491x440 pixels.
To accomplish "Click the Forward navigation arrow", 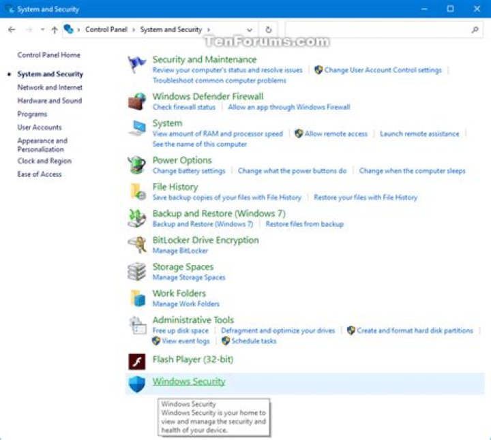I will click(29, 30).
